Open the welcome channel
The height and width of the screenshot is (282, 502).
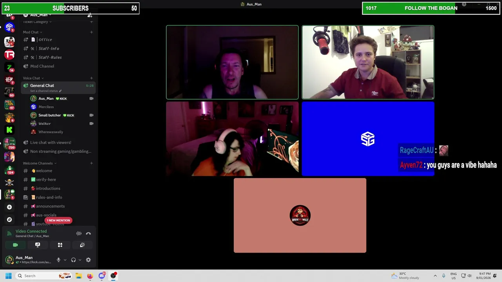tap(58, 171)
